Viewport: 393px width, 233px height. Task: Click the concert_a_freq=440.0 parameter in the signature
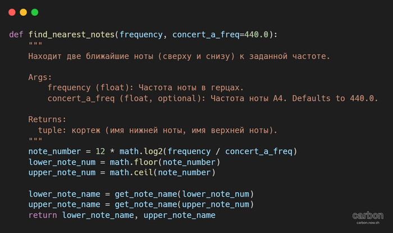tap(222, 34)
